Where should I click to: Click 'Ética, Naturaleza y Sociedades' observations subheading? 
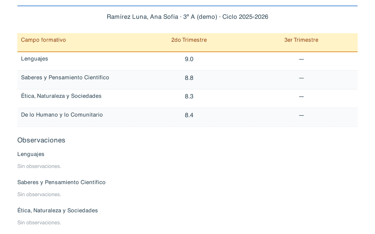pos(57,210)
